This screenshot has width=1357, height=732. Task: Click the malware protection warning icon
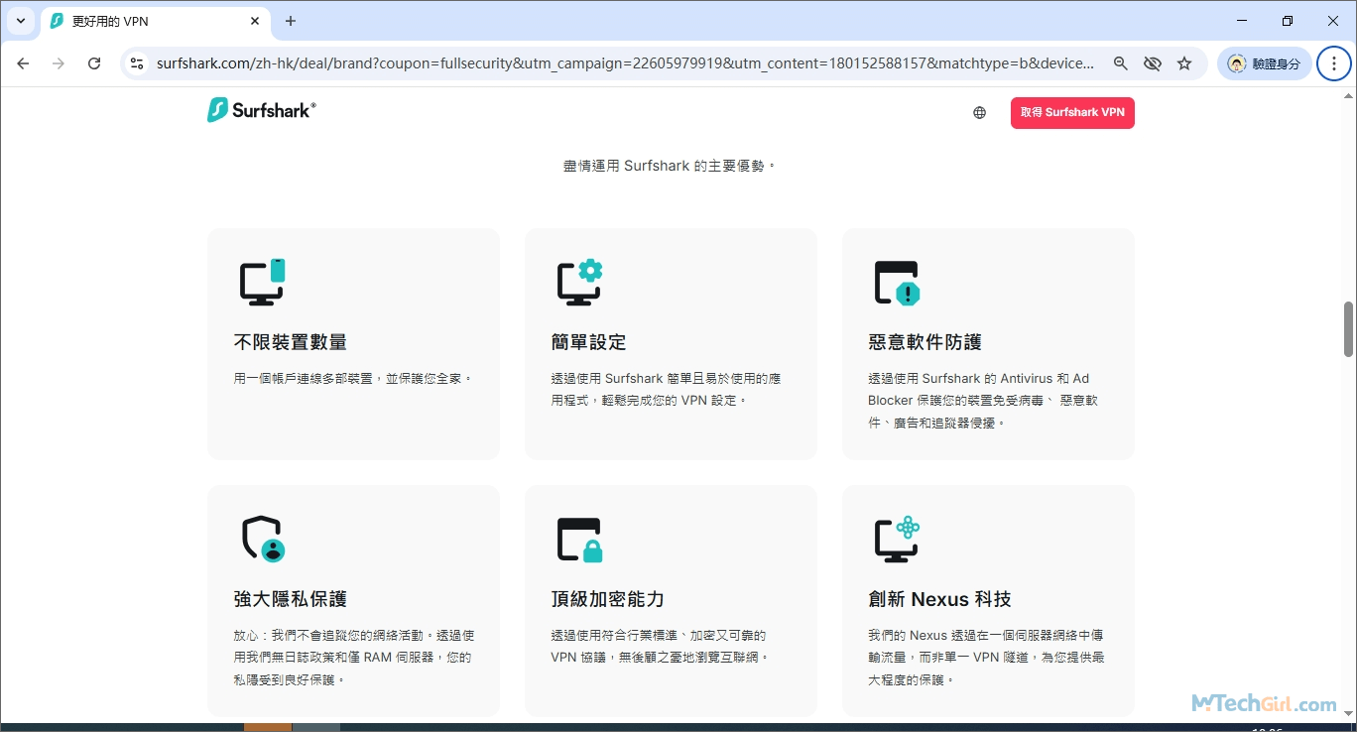(x=897, y=283)
